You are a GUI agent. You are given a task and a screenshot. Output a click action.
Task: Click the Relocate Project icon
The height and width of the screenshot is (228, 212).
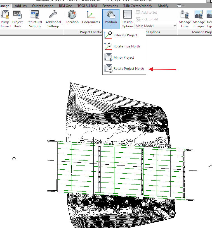pos(108,35)
